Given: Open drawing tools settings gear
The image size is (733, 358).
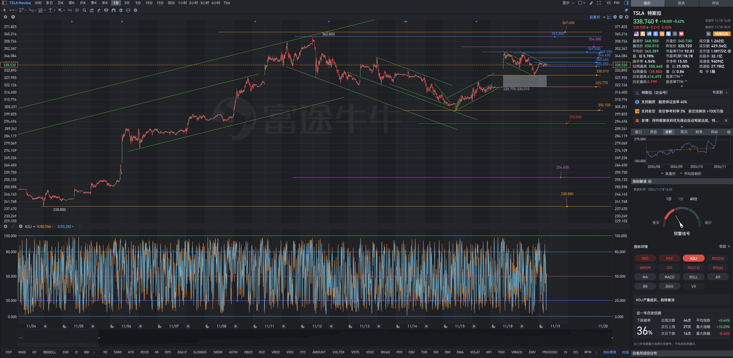Looking at the screenshot, I should point(136,10).
